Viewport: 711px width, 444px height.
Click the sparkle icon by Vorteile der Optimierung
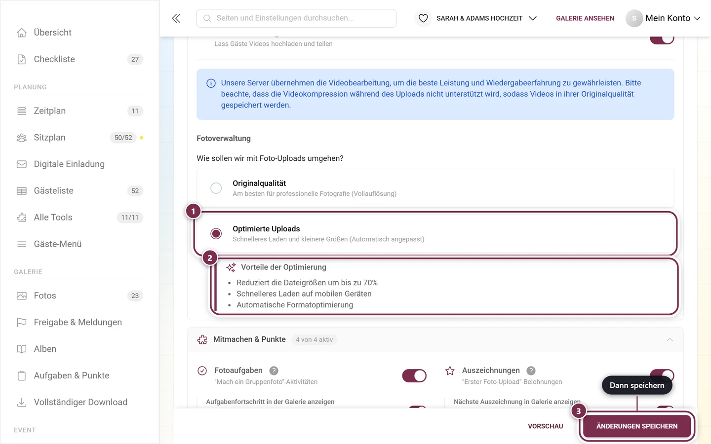click(231, 267)
